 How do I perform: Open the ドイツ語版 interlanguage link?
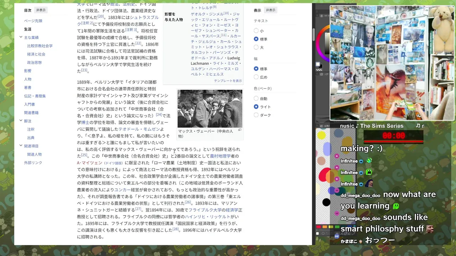(x=113, y=163)
